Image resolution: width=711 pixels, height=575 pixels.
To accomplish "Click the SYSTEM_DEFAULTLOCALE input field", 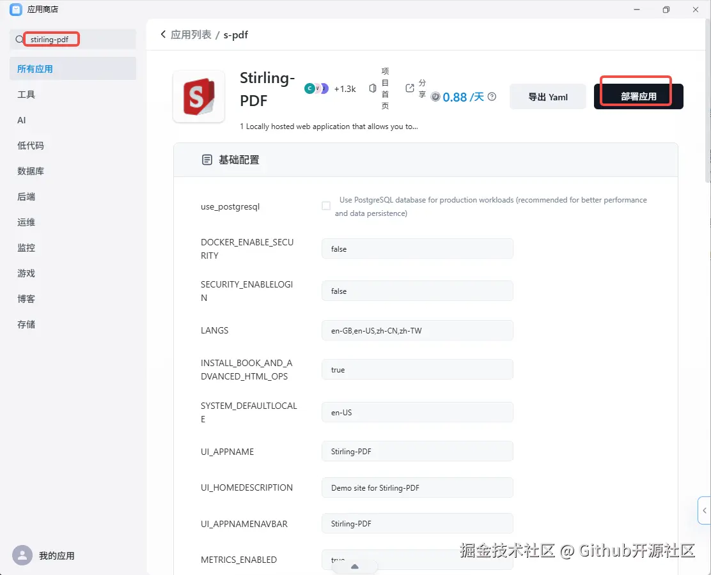I will [417, 412].
